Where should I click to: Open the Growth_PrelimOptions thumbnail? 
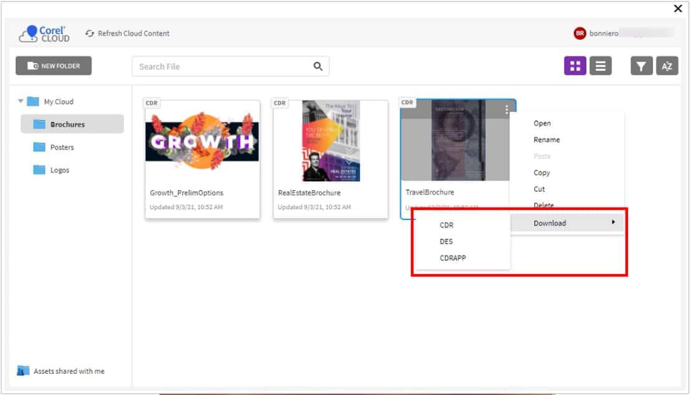coord(202,140)
